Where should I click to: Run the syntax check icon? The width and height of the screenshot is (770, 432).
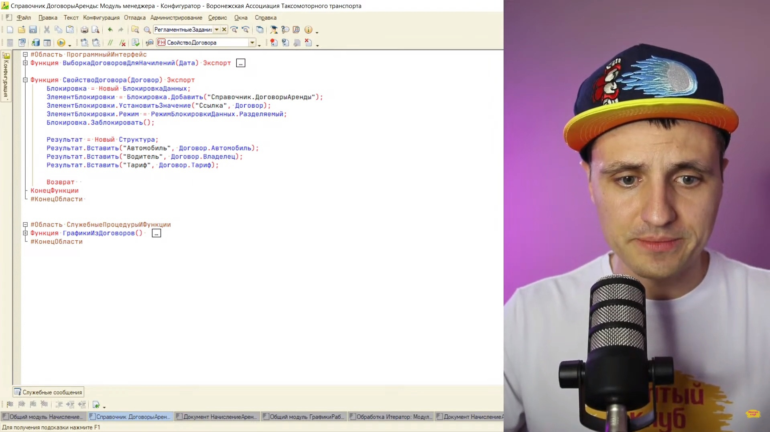click(136, 43)
